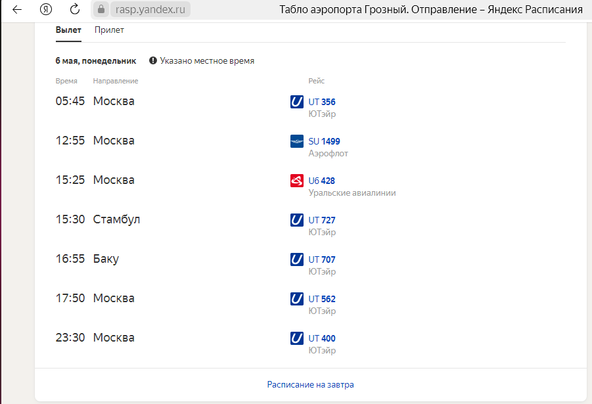Click Aeroflot logo for flight SU 1499

click(x=297, y=141)
